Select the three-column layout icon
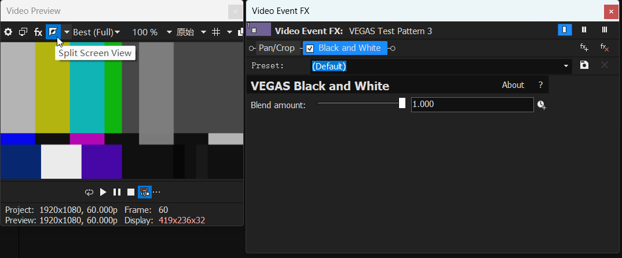This screenshot has height=258, width=622. [605, 30]
